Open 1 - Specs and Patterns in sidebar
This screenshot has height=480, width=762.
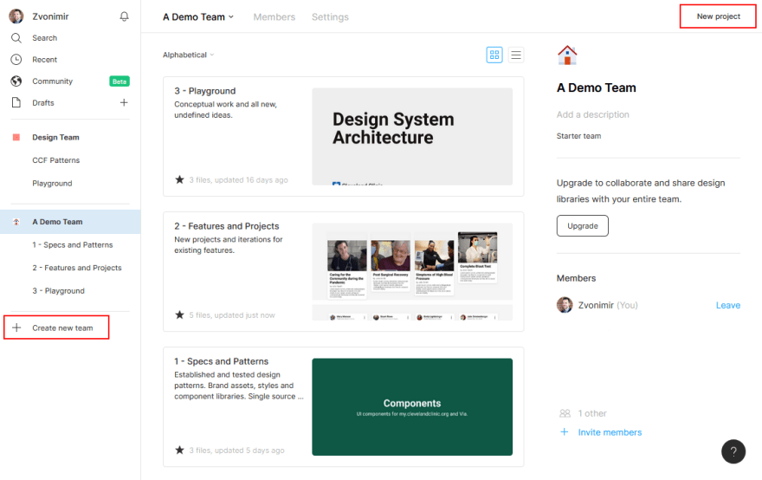coord(73,244)
